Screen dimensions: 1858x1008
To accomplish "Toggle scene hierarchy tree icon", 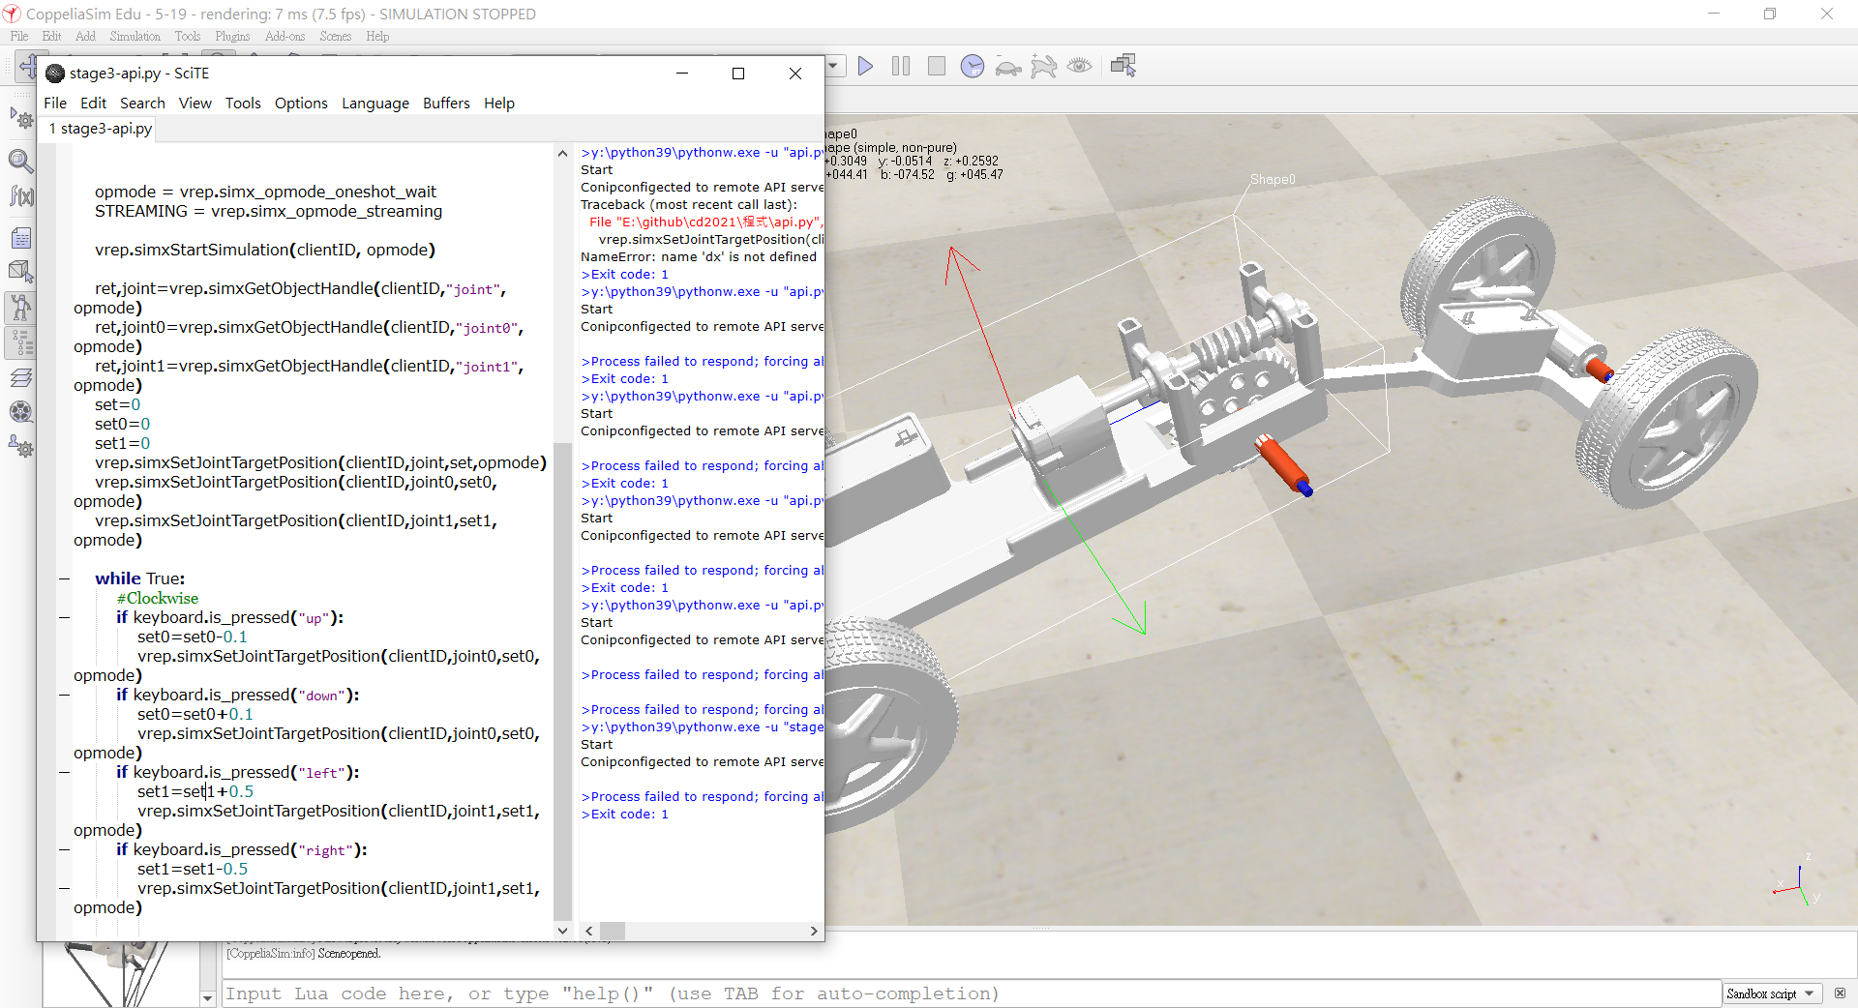I will 20,342.
